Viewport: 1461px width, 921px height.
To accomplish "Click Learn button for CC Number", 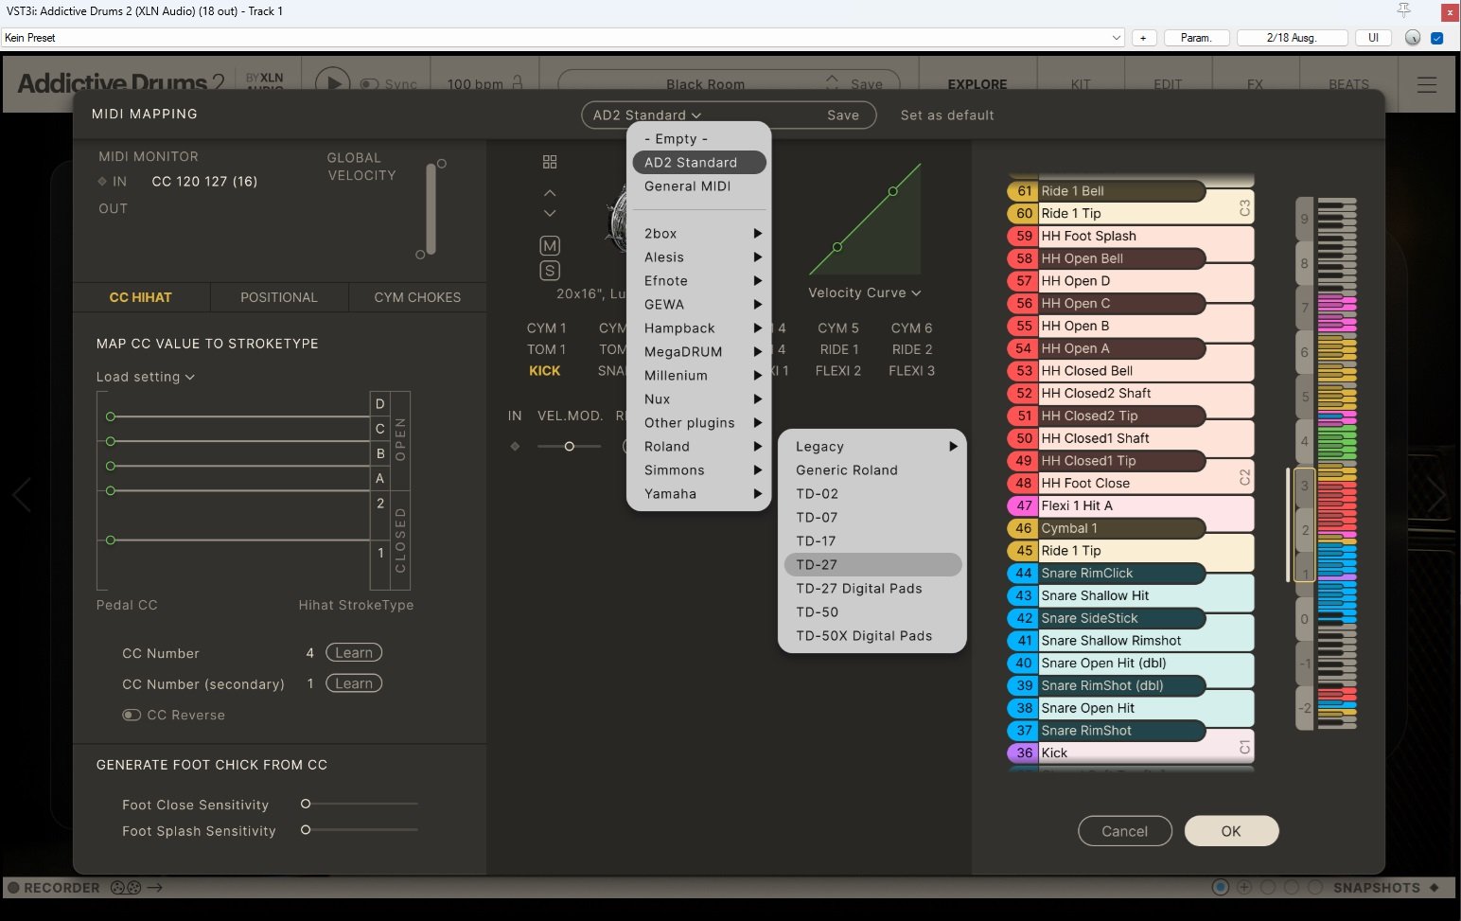I will (353, 653).
